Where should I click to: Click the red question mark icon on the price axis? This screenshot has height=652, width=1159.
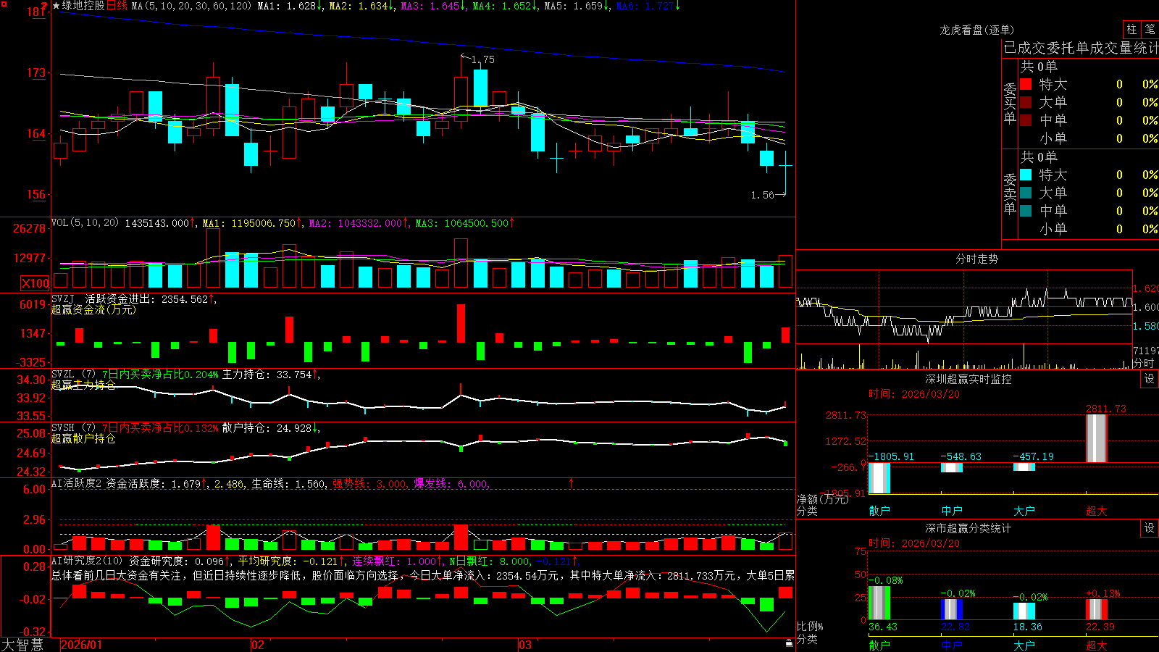[x=44, y=7]
